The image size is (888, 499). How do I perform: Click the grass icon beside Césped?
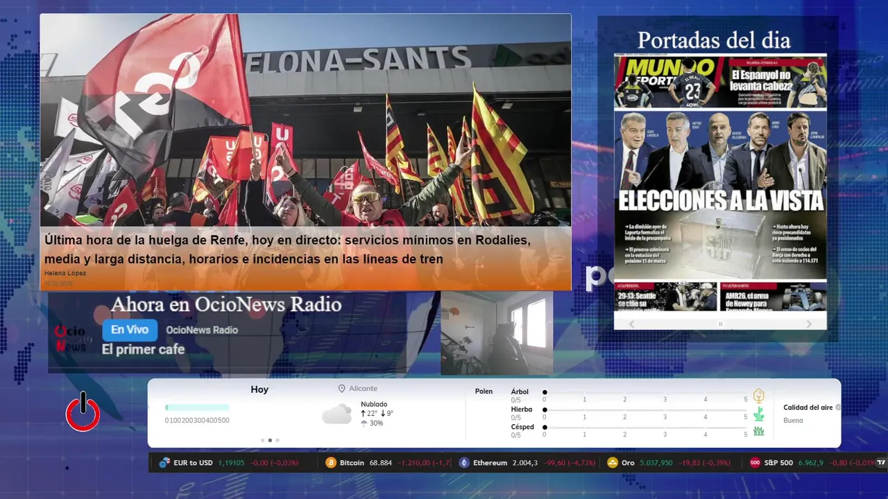pyautogui.click(x=759, y=431)
